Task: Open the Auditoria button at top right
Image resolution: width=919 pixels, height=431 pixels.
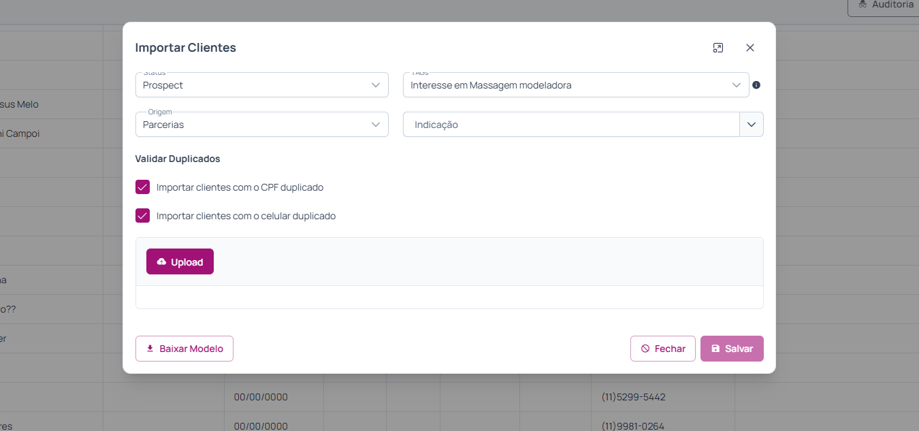Action: tap(885, 5)
